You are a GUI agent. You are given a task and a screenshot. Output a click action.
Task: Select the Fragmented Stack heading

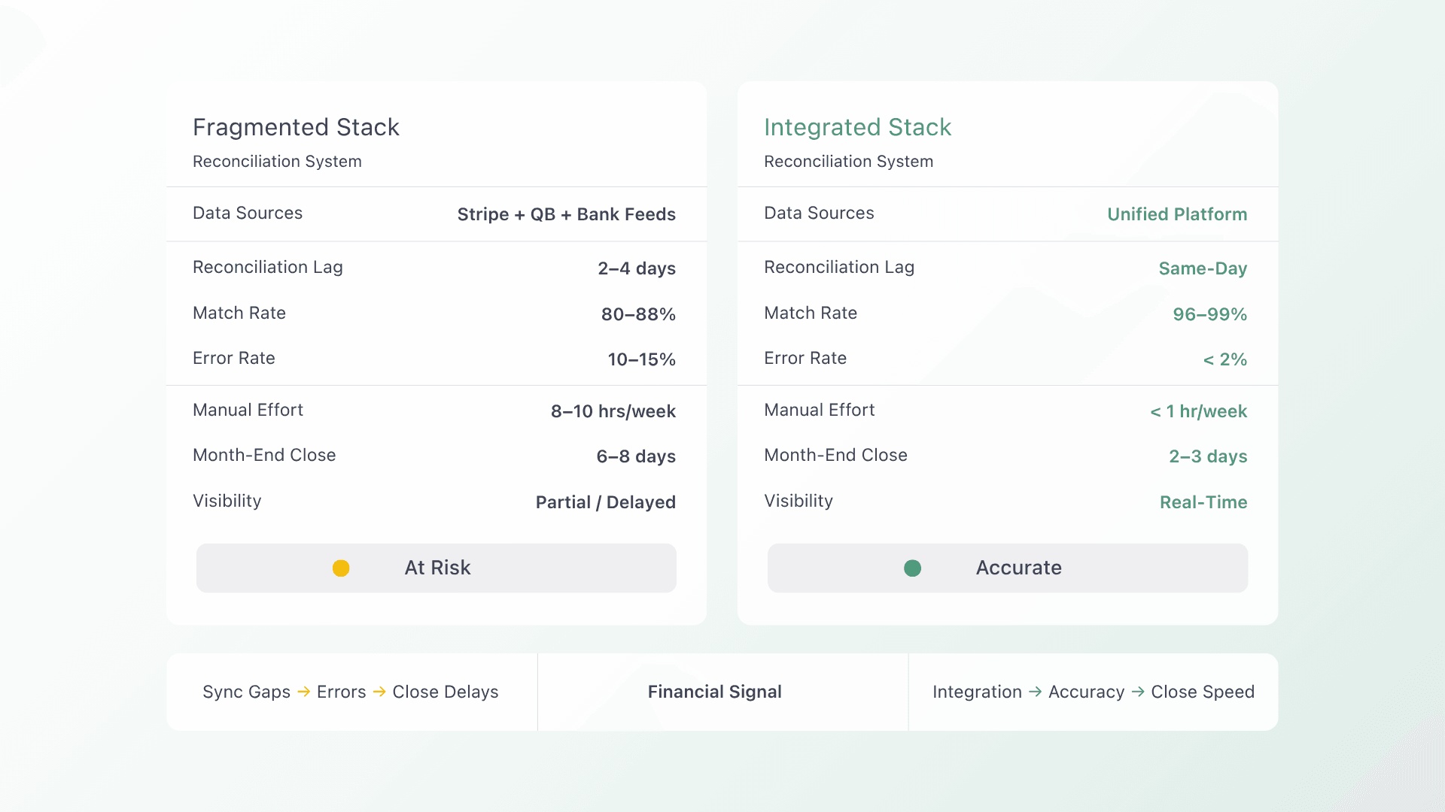click(x=296, y=127)
